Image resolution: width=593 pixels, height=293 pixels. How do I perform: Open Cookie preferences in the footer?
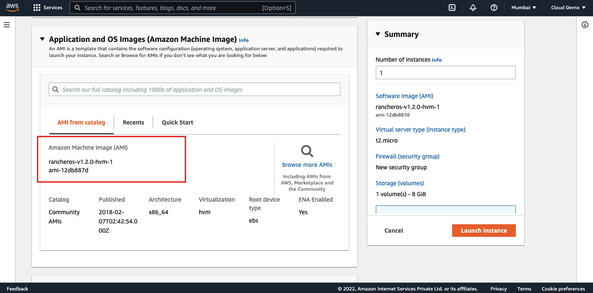click(563, 289)
